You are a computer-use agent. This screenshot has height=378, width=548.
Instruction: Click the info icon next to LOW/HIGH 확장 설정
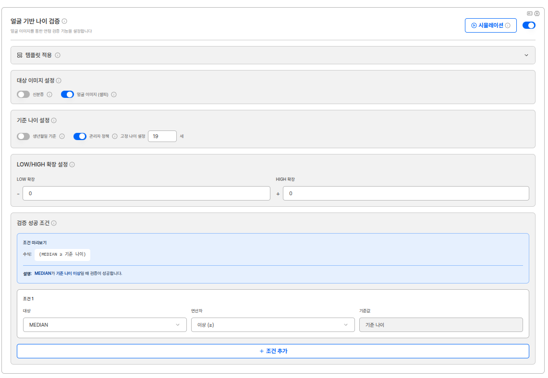[72, 165]
